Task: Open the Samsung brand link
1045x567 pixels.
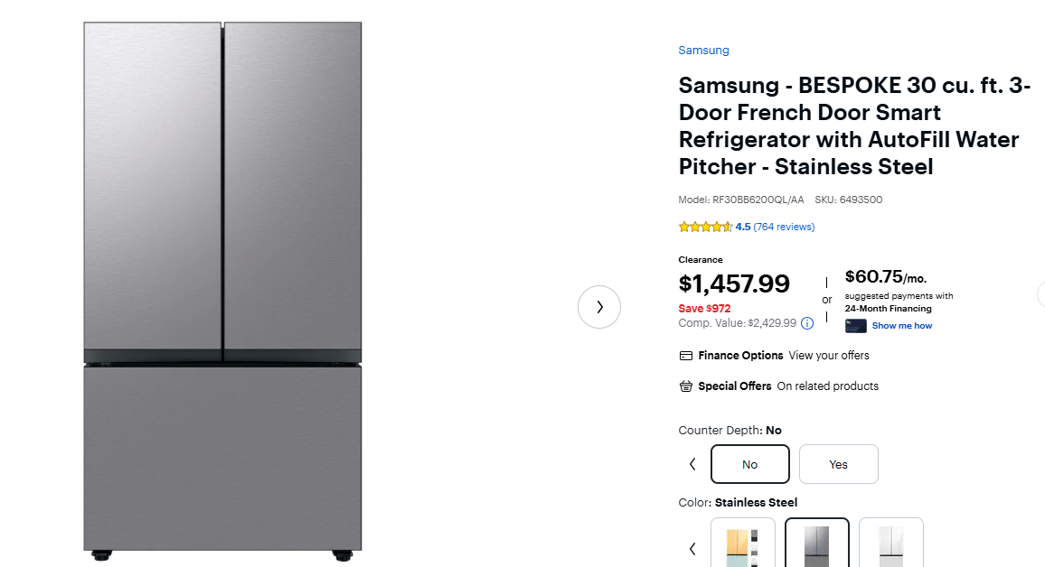Action: click(703, 51)
